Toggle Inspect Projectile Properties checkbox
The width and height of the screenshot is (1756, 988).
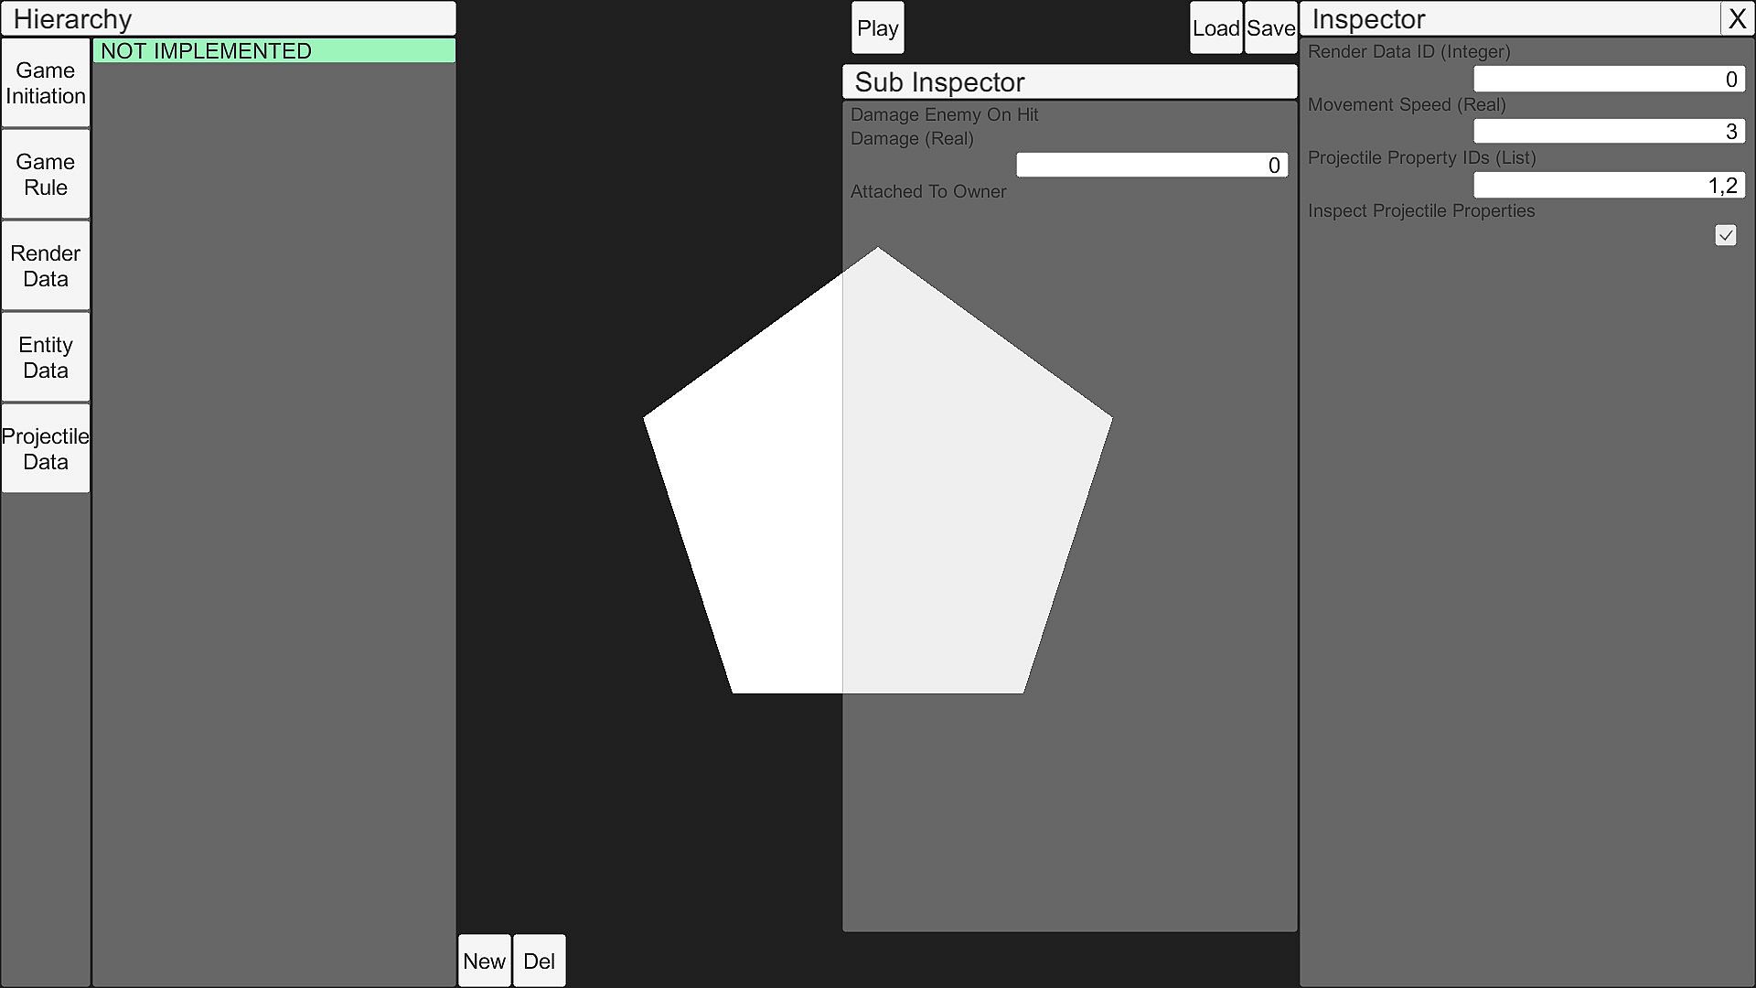click(x=1725, y=236)
